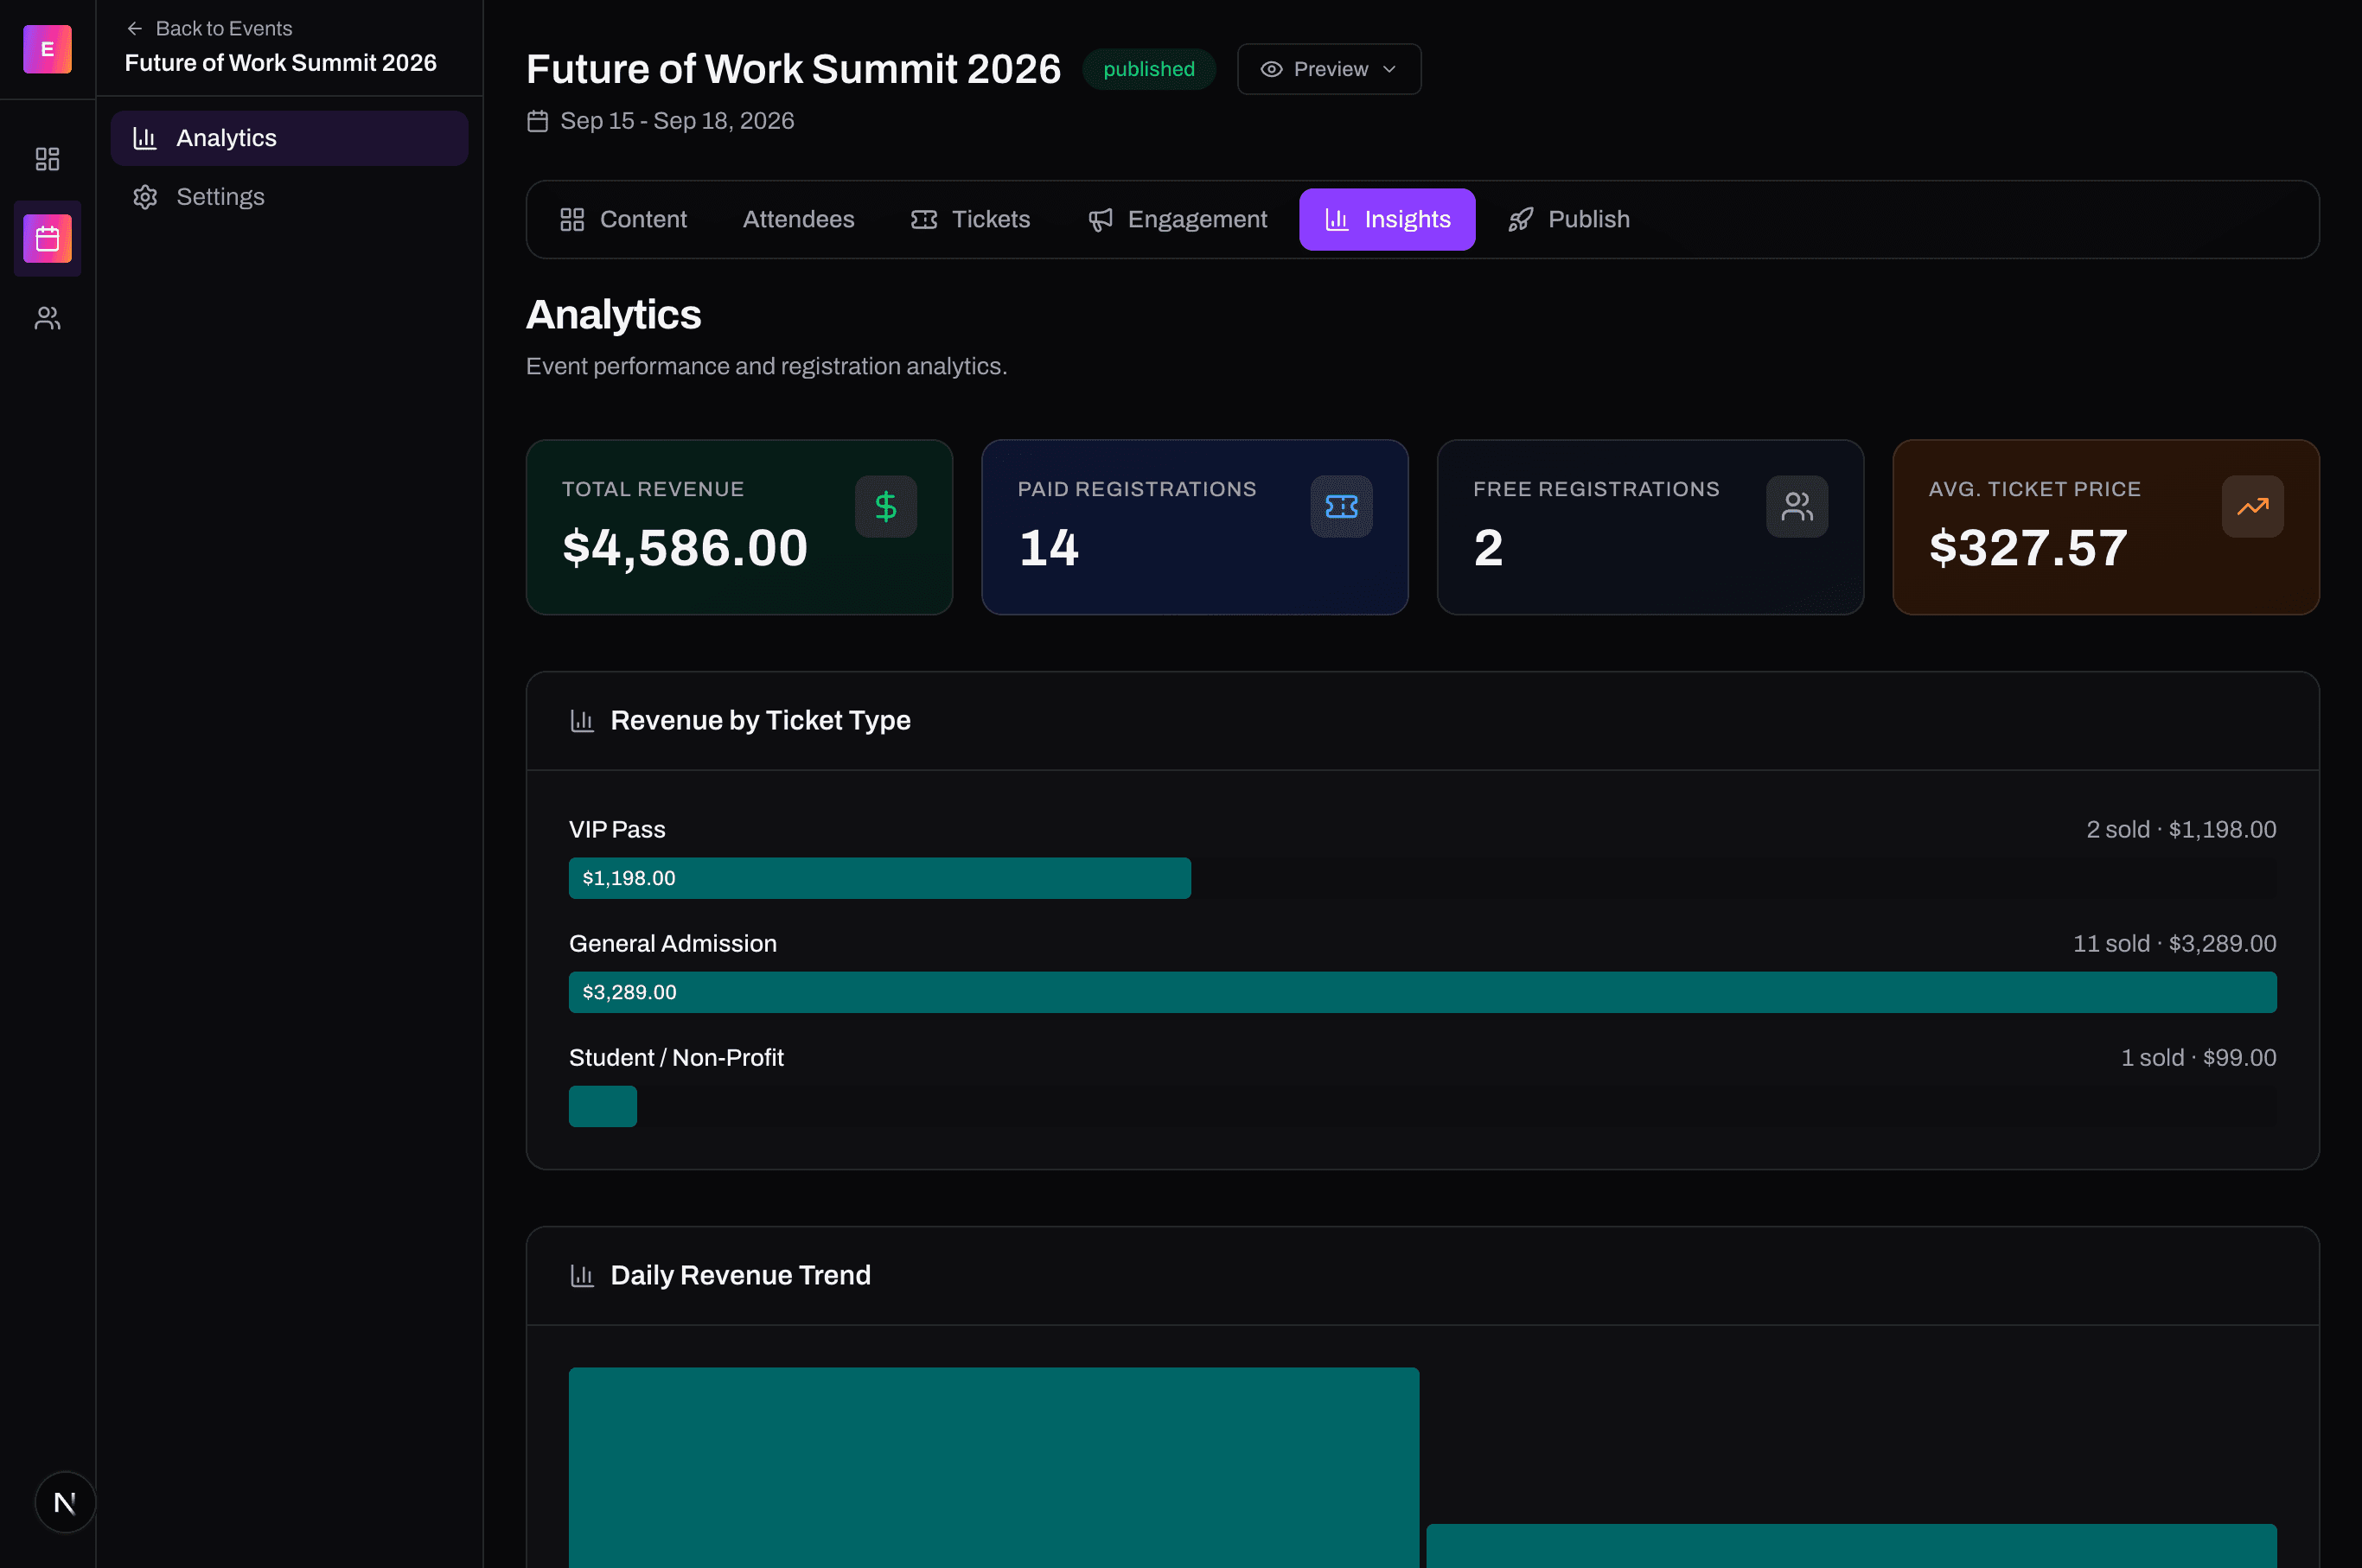The width and height of the screenshot is (2362, 1568).
Task: Open the dashboard grid icon in left rail
Action: 47,159
